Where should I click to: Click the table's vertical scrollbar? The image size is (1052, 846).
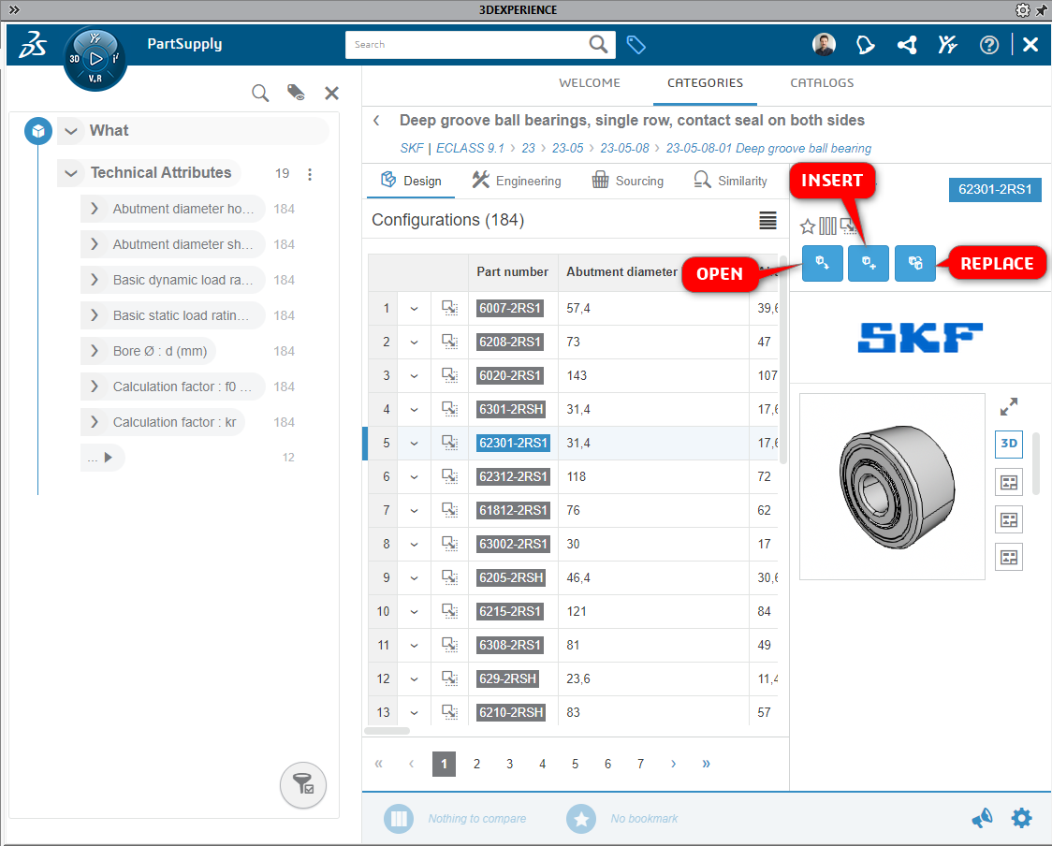783,359
